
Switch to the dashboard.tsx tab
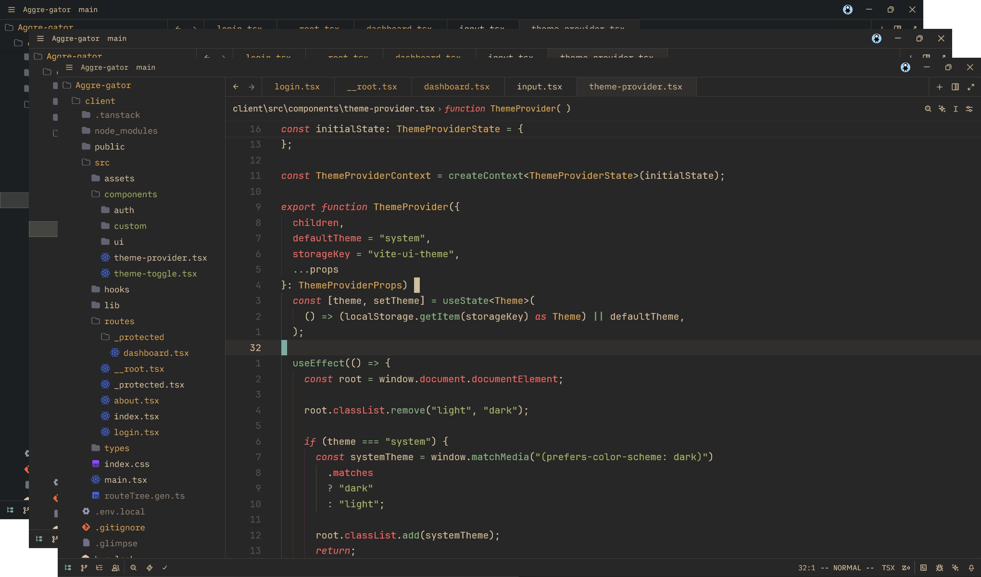point(457,87)
